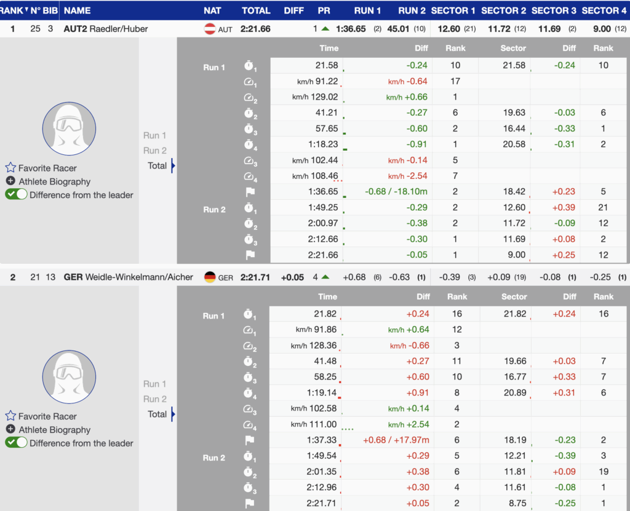The width and height of the screenshot is (630, 511).
Task: Select the Run 2 tab for Weidle-Winkelmann/Aicher
Action: (155, 399)
